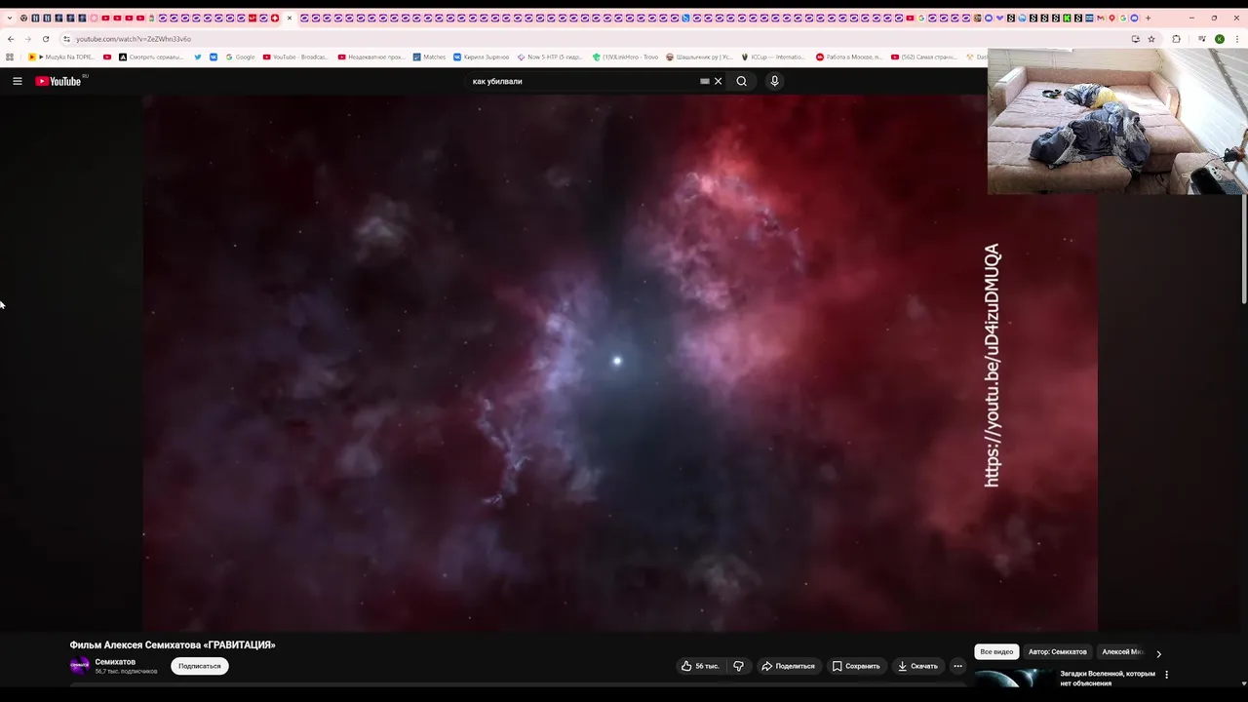The height and width of the screenshot is (702, 1248).
Task: Open '(562) Самая странн...' bookmark
Action: 924,57
